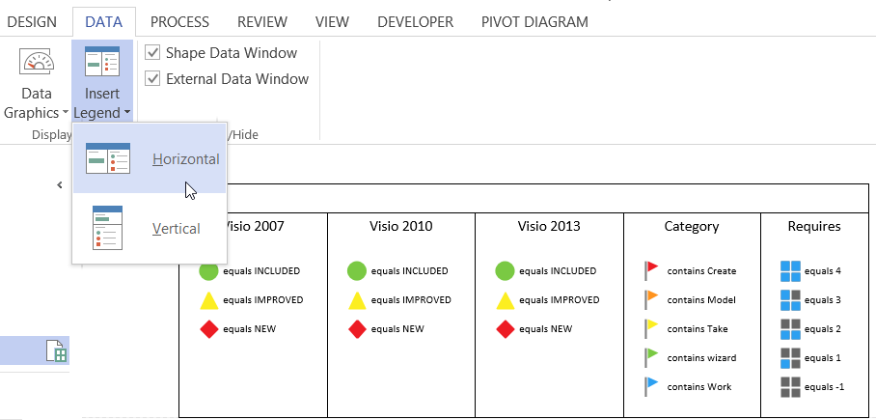Toggle the Insert Legend dropdown arrow
This screenshot has width=876, height=420.
127,113
